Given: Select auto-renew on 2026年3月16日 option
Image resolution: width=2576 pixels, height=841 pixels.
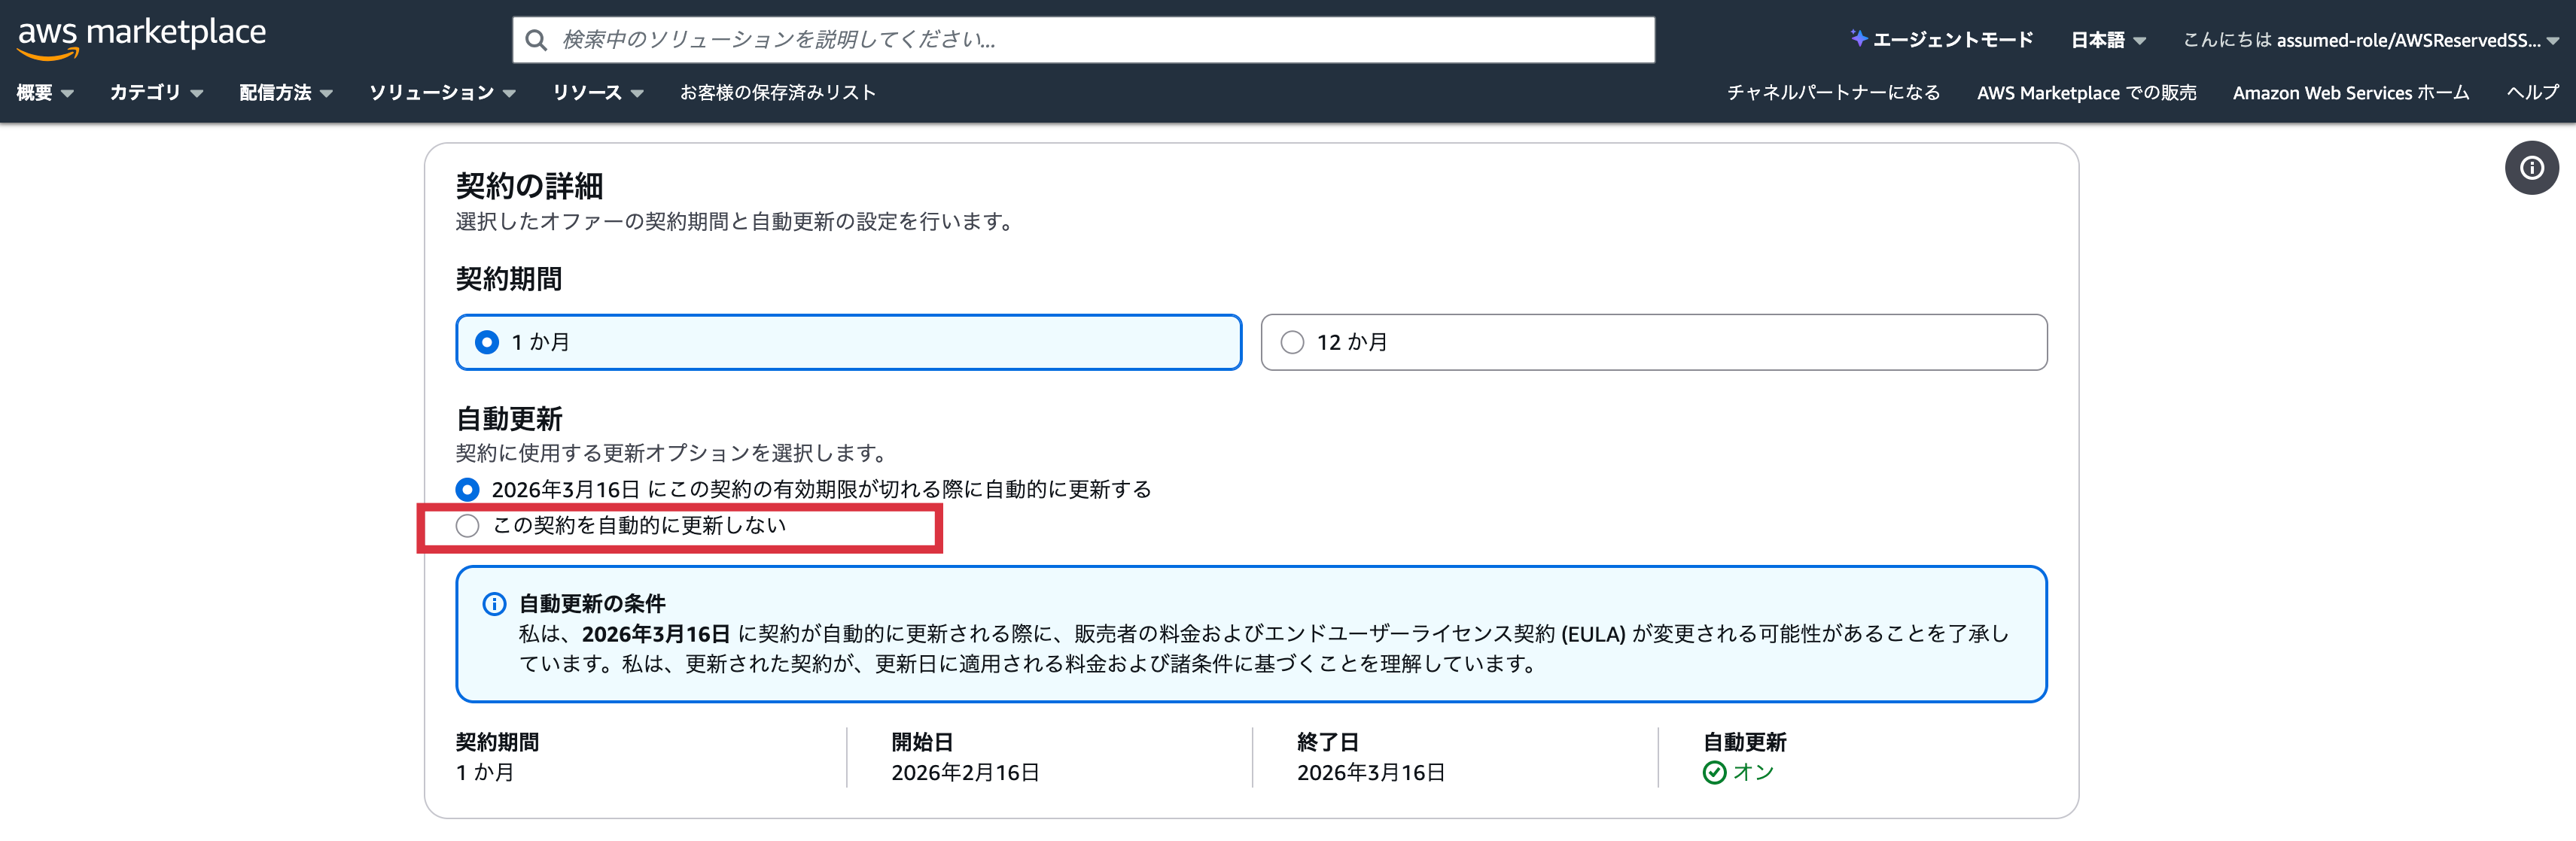Looking at the screenshot, I should pyautogui.click(x=467, y=490).
